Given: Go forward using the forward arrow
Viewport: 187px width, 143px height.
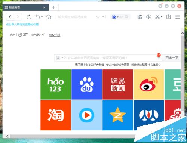Looking at the screenshot, I should point(18,17).
